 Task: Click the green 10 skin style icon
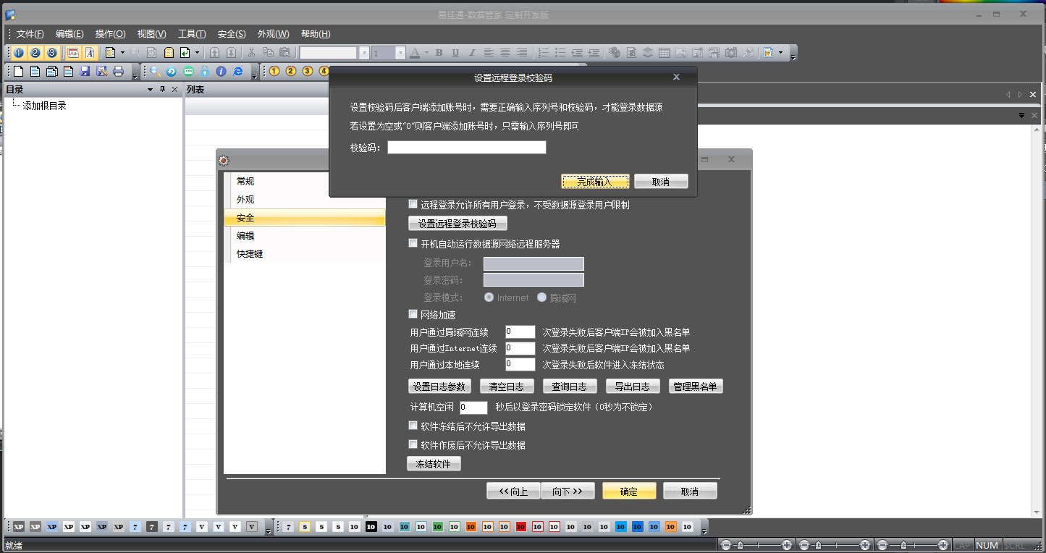(x=438, y=527)
